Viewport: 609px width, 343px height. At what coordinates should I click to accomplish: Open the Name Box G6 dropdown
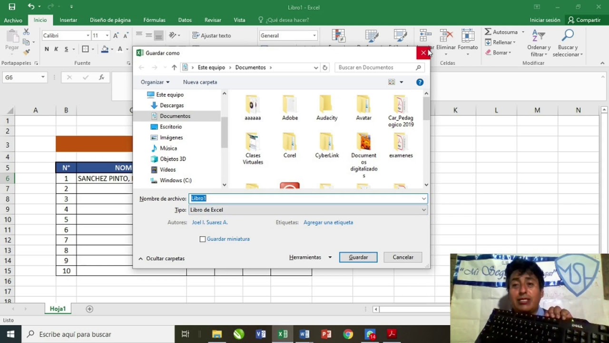(43, 77)
